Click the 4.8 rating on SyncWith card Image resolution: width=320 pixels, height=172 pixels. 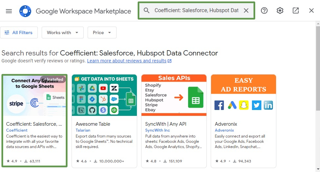tap(151, 161)
